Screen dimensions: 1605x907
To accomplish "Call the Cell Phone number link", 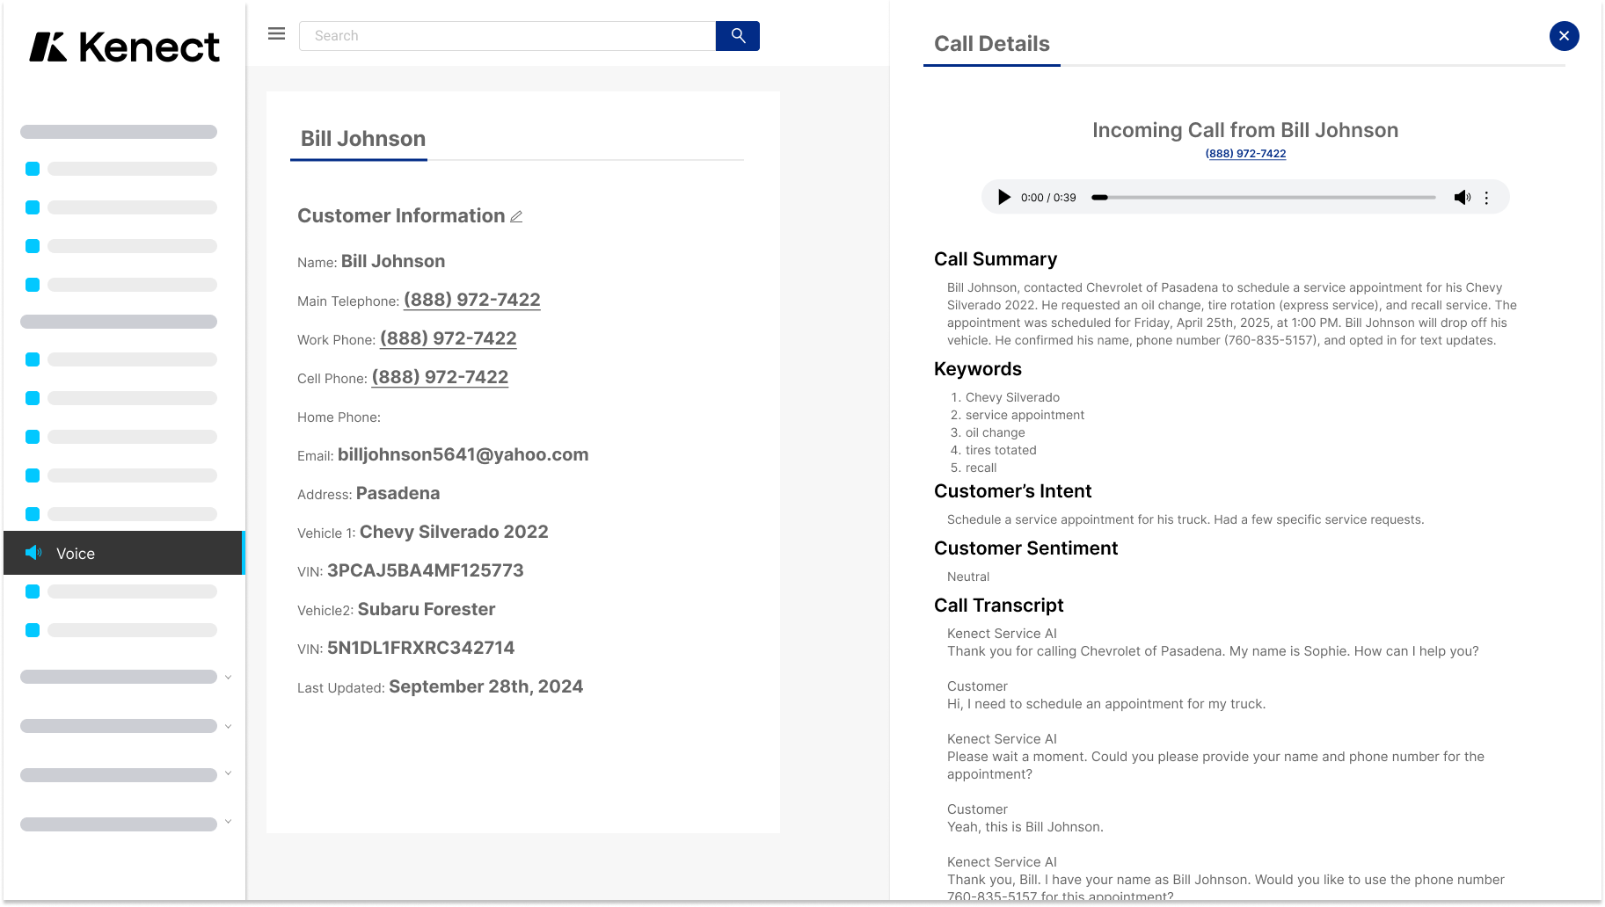I will tap(440, 377).
